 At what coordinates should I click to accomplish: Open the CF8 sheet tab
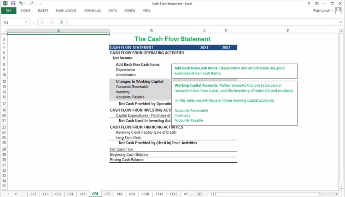click(x=120, y=194)
